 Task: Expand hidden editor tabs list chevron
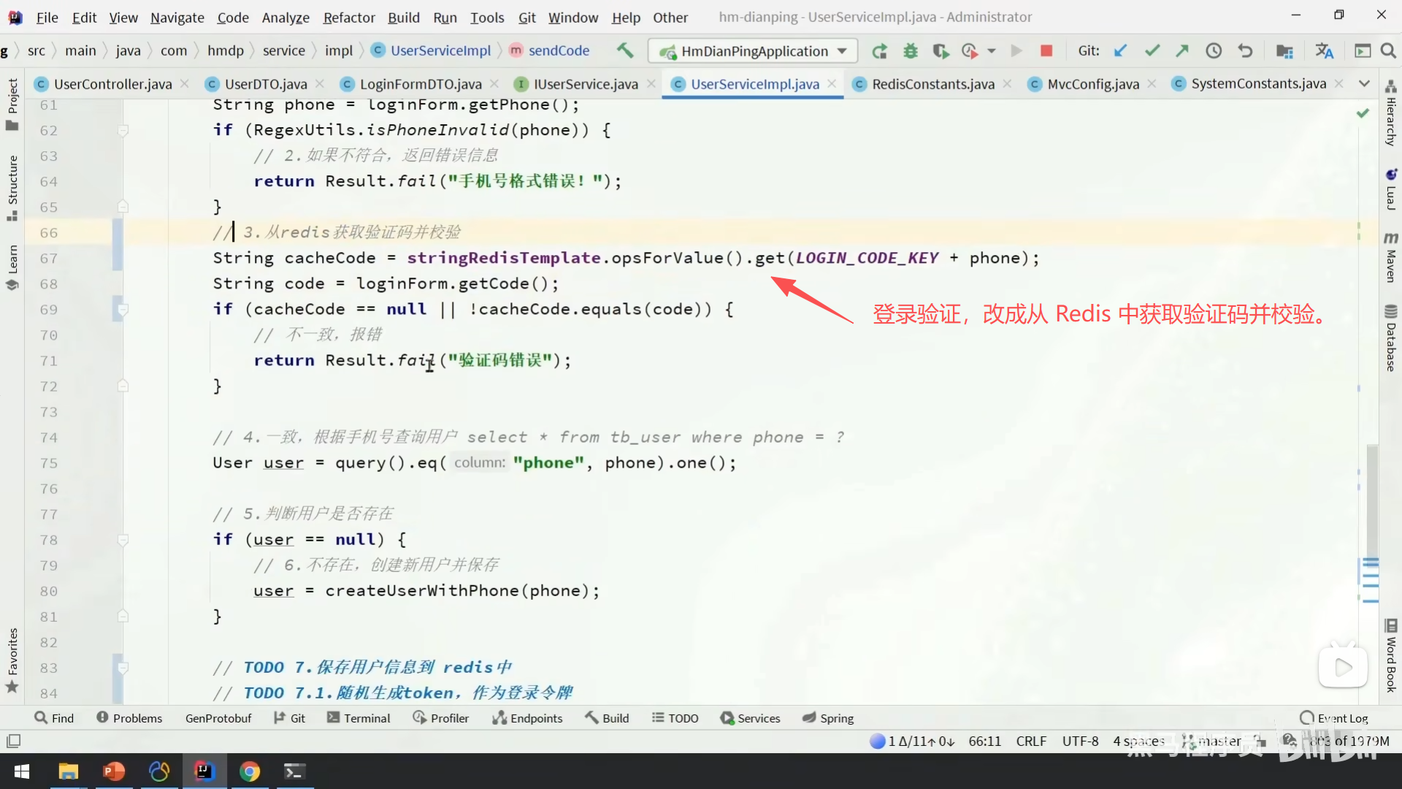(1363, 84)
